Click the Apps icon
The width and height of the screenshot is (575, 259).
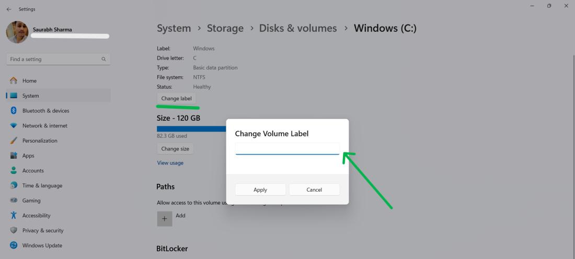[x=14, y=156]
